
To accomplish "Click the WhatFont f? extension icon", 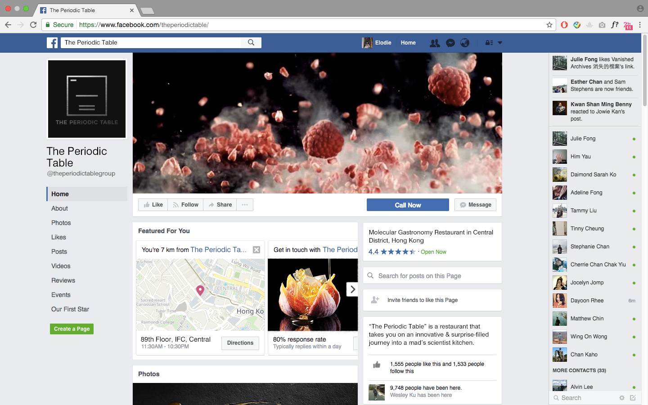I will tap(615, 25).
